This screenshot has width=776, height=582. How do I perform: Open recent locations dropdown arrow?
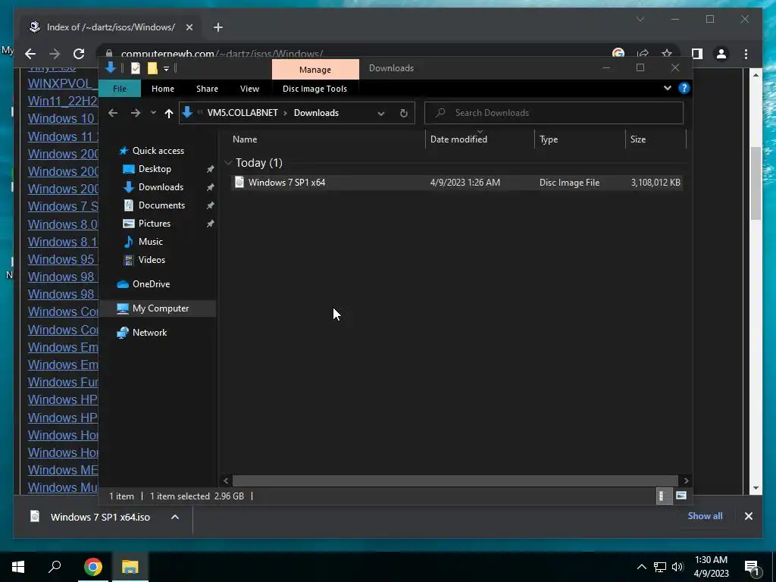click(x=153, y=114)
